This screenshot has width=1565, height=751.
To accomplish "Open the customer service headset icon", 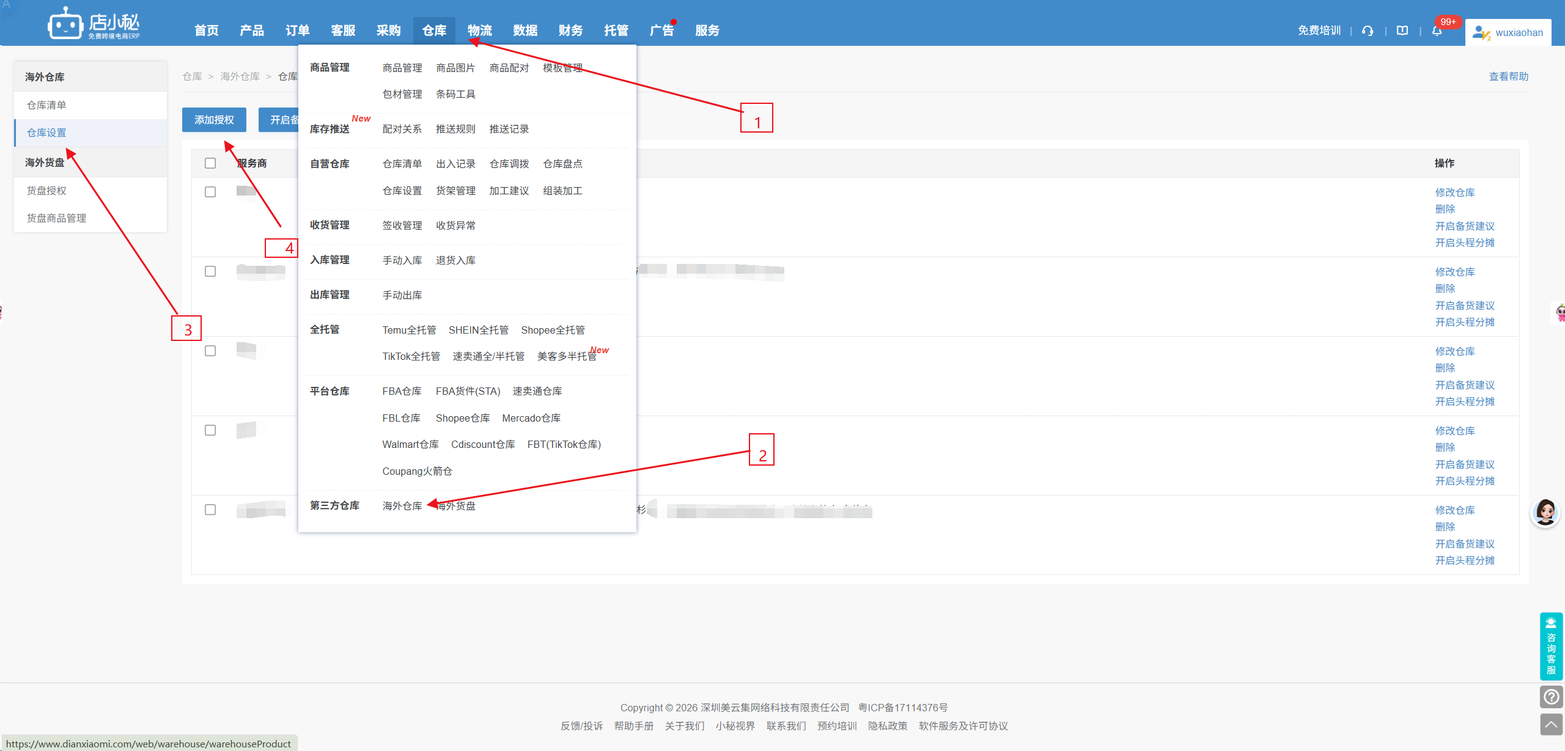I will click(1368, 31).
